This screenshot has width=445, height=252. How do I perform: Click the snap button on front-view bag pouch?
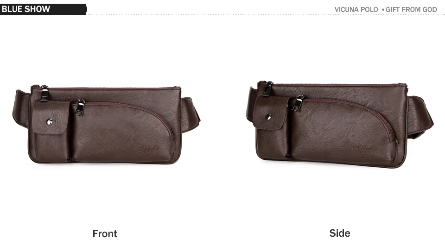(50, 122)
